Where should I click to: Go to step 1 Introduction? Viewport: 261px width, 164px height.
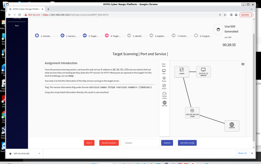click(x=43, y=36)
